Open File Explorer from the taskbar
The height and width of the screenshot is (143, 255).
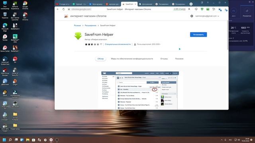27,140
